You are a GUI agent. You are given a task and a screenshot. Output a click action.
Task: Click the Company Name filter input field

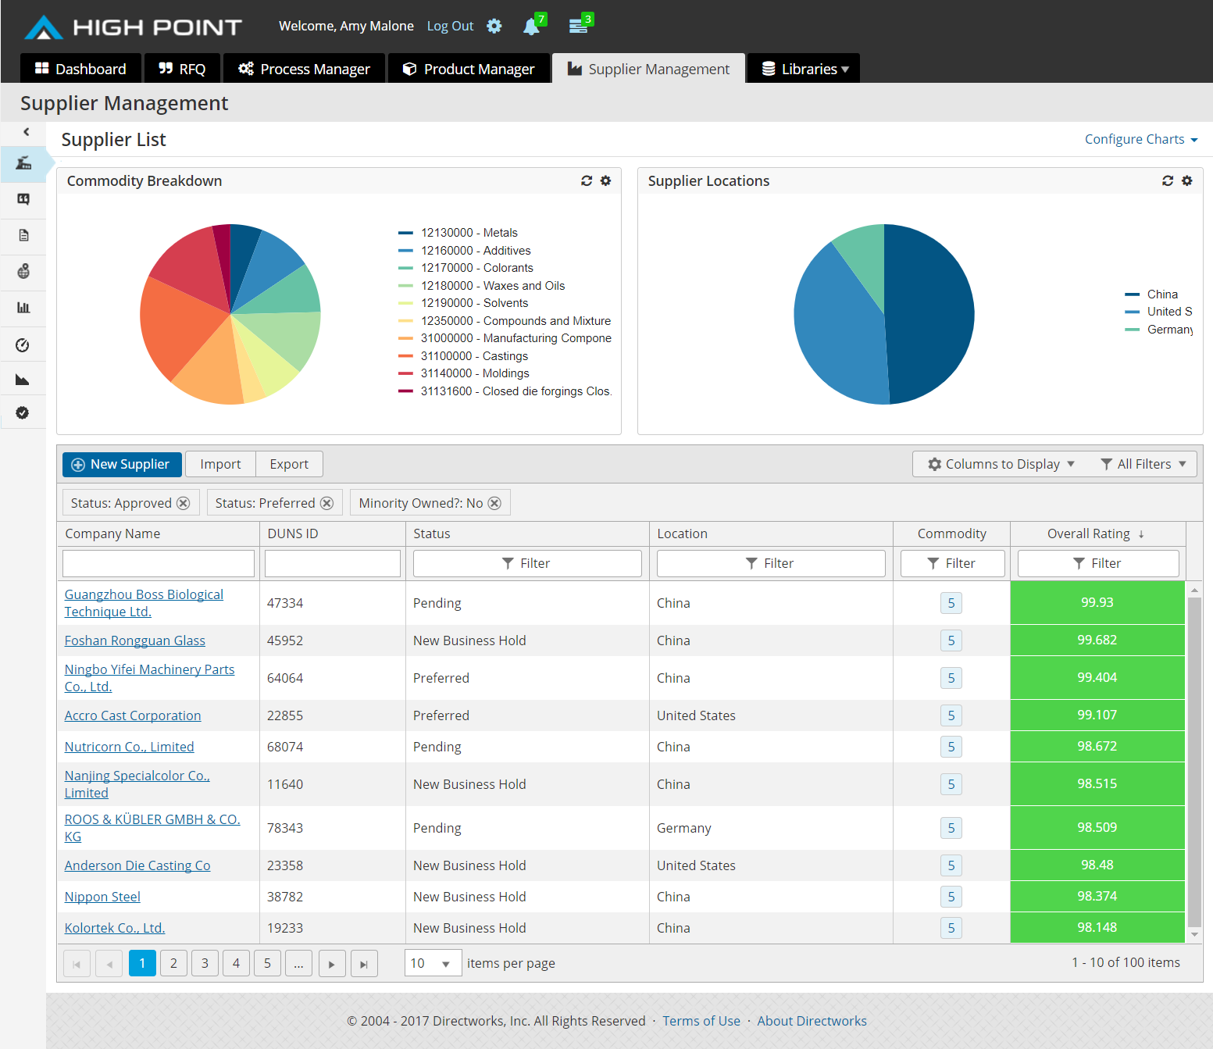(x=159, y=563)
